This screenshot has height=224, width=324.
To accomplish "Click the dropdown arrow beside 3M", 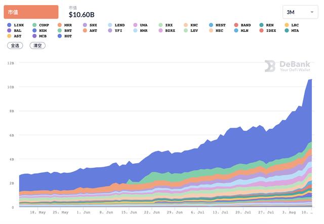I will click(x=312, y=12).
